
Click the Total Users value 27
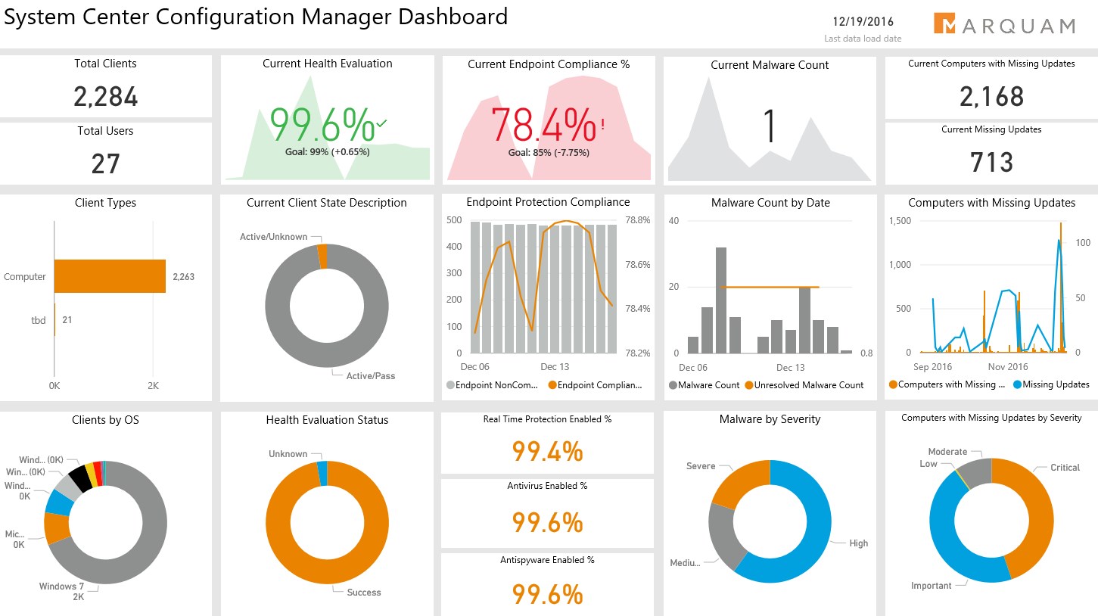point(106,163)
